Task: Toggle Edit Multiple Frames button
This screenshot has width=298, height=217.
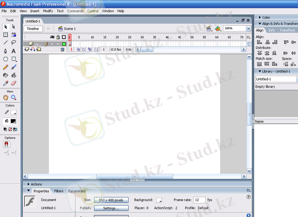Action: (x=90, y=50)
